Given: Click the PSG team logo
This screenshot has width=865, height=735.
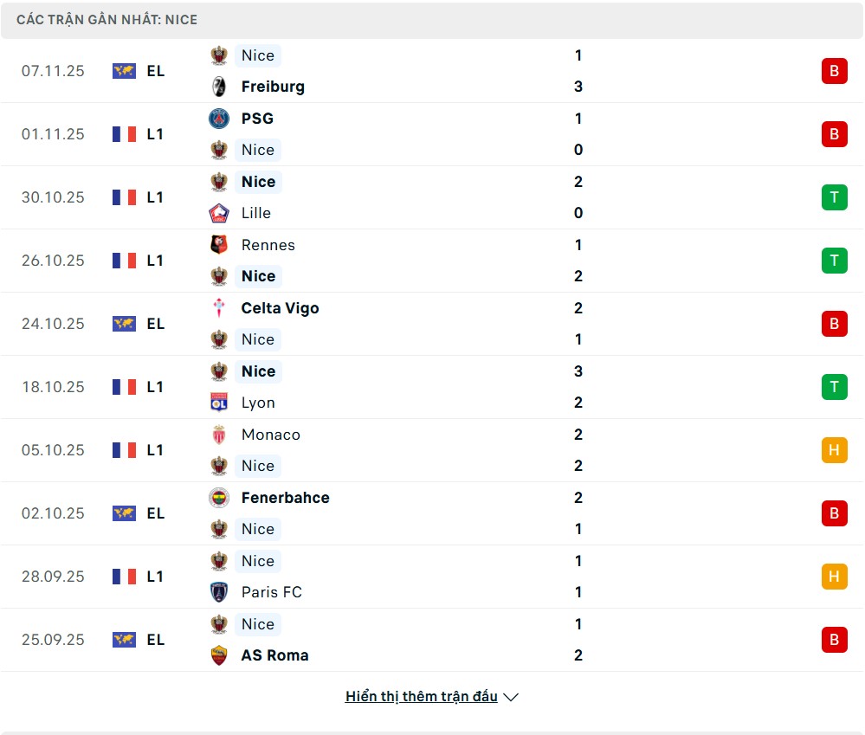Looking at the screenshot, I should tap(219, 119).
